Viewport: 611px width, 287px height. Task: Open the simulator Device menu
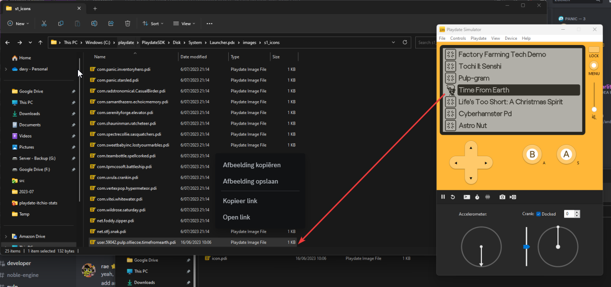[x=511, y=38]
